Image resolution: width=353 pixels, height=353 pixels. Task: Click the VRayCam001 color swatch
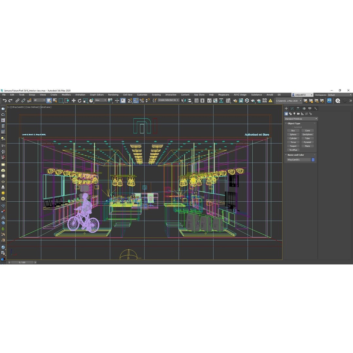pos(313,160)
